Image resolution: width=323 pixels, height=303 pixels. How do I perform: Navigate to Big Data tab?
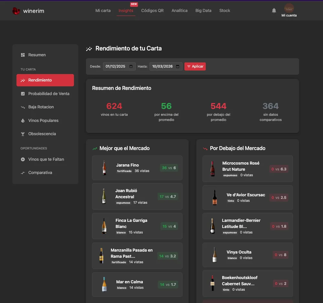[203, 11]
